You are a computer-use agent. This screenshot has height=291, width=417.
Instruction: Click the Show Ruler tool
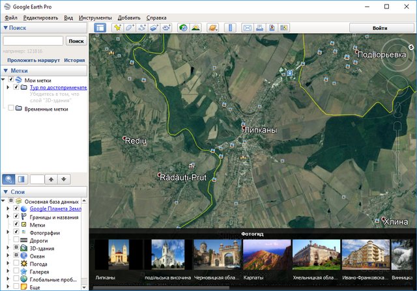point(229,28)
